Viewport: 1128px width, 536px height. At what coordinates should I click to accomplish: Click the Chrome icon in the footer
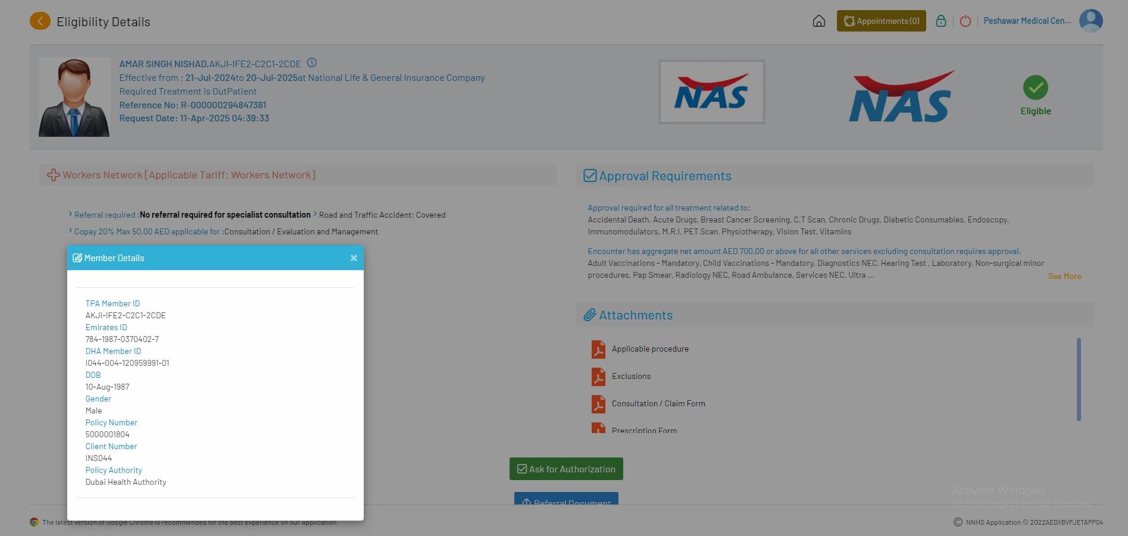(35, 522)
